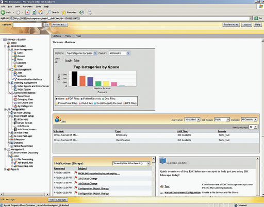264x207 pixels.
Task: Open the Taxonomies tree item
Action: coord(24,96)
